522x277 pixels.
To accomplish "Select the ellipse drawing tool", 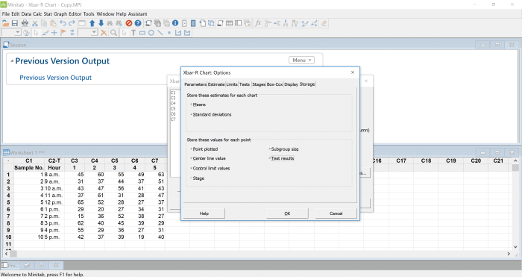I will pyautogui.click(x=151, y=33).
